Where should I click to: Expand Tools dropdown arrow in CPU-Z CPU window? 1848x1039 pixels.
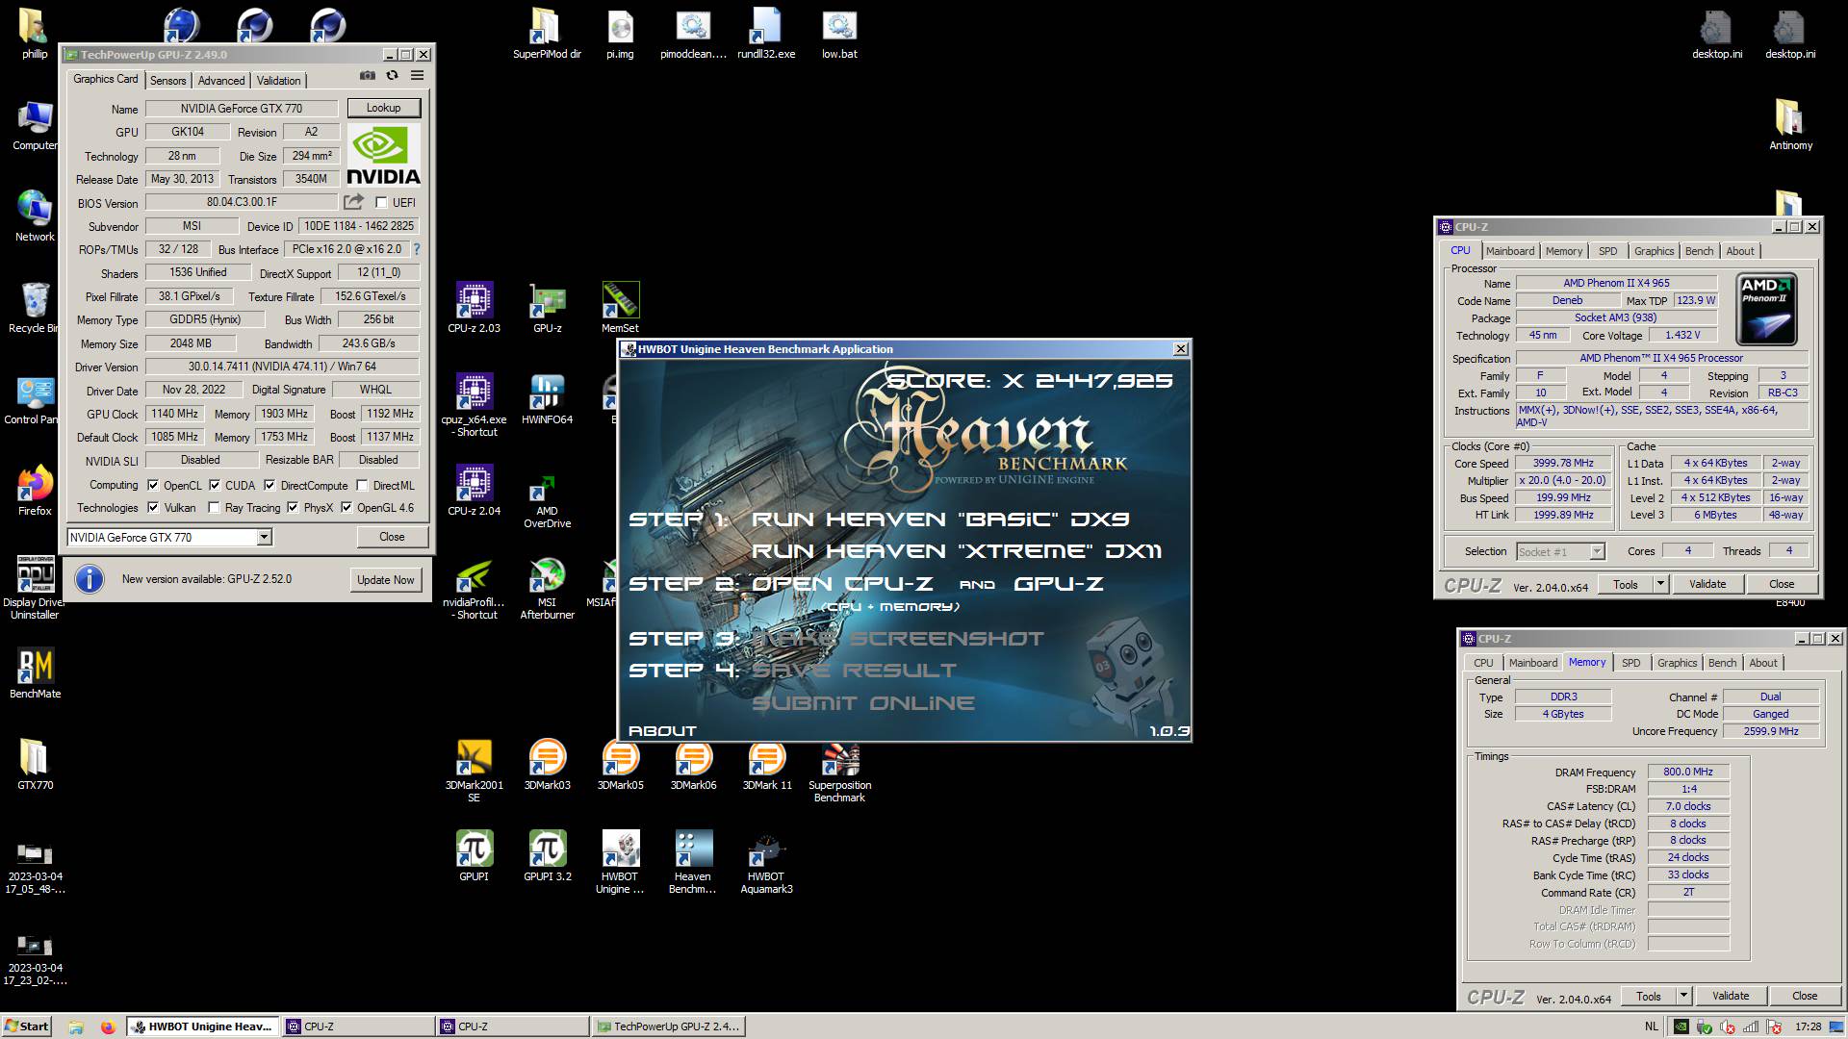coord(1659,584)
